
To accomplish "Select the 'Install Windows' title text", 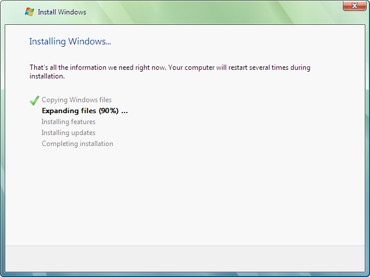I will pos(62,12).
